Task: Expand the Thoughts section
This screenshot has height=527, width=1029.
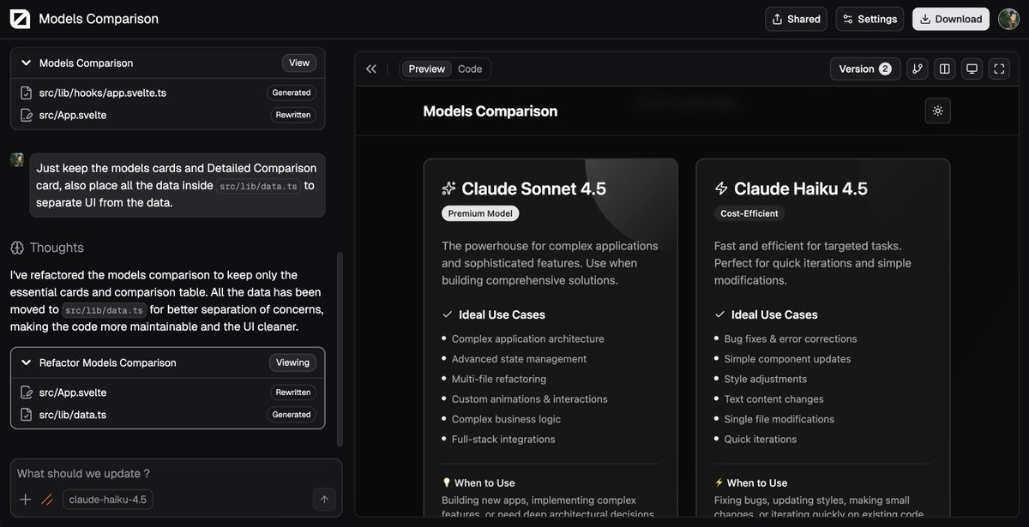Action: (47, 248)
